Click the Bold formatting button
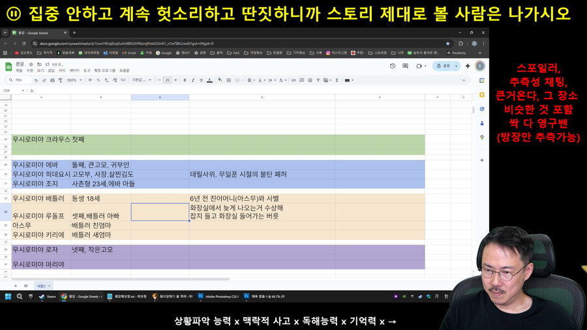587x330 pixels. pos(185,80)
